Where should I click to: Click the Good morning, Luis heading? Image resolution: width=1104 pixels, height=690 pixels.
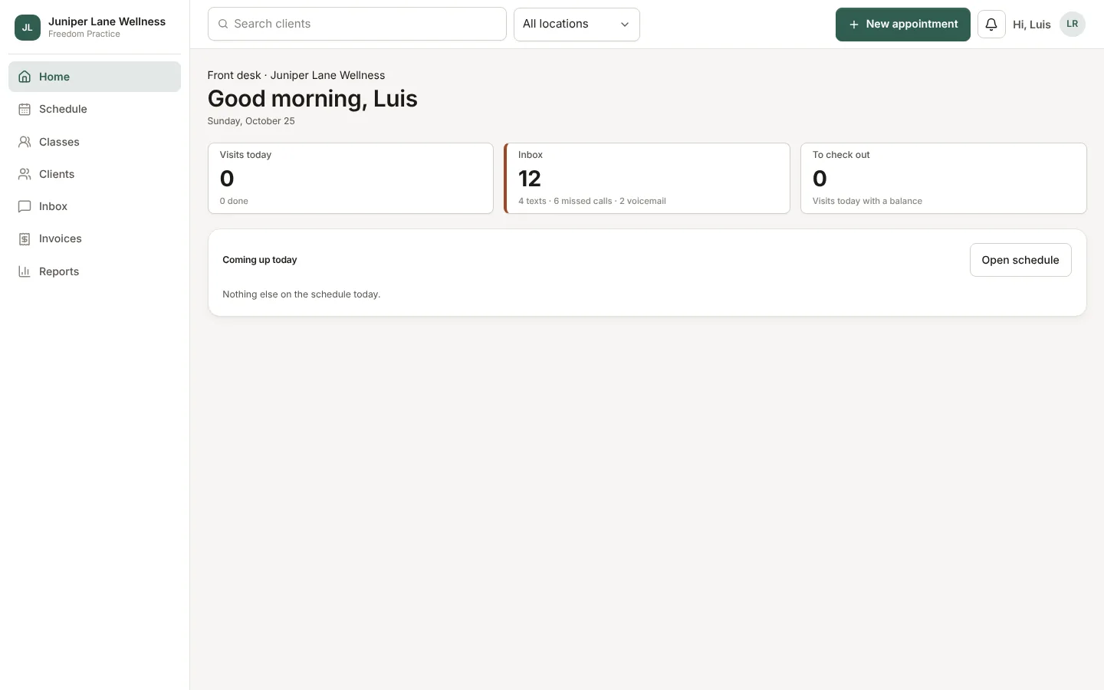[x=313, y=99]
